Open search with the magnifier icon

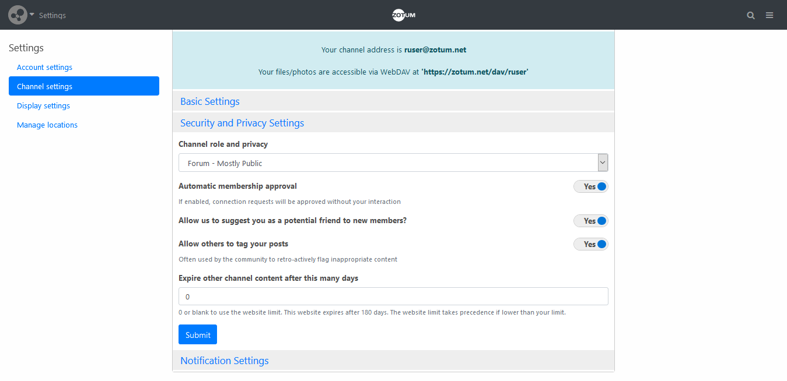click(x=751, y=16)
